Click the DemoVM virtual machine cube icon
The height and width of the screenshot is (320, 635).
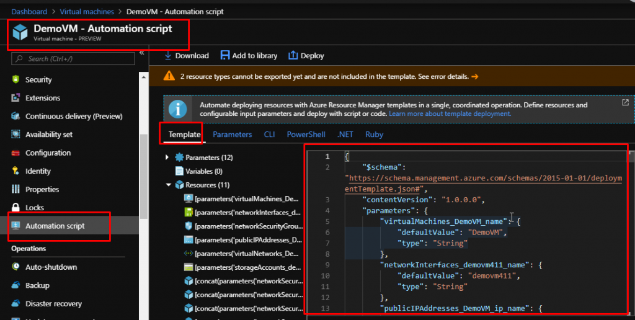20,32
